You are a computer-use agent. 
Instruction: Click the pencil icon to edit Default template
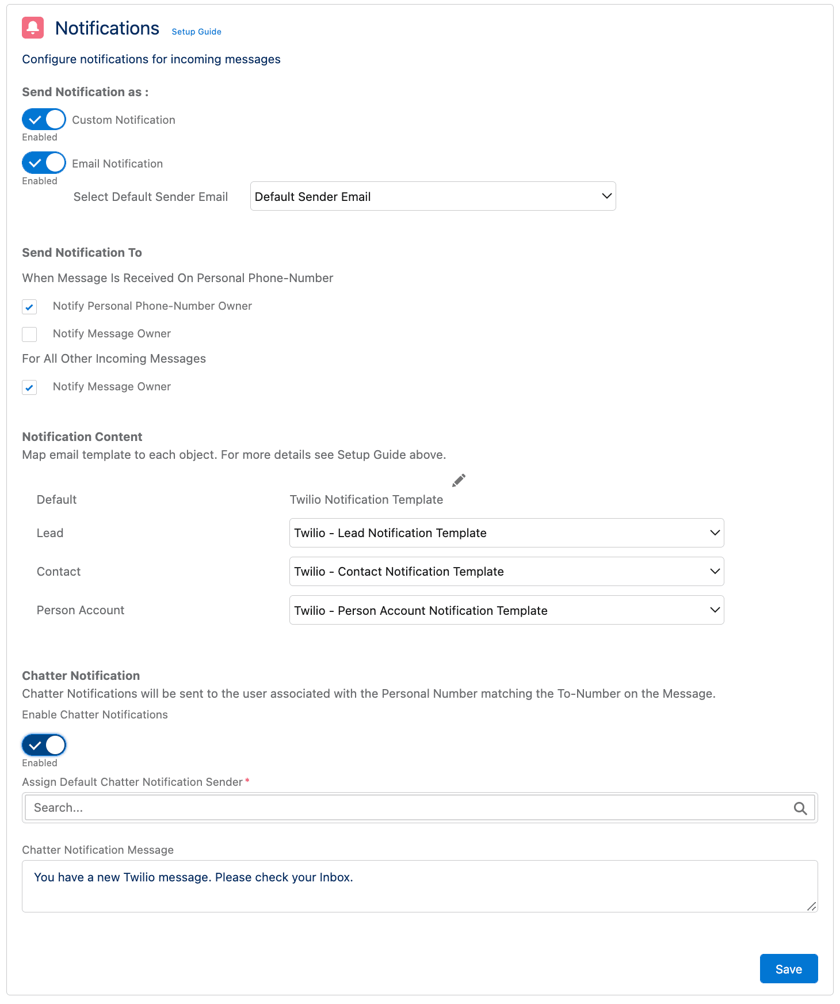pyautogui.click(x=459, y=481)
